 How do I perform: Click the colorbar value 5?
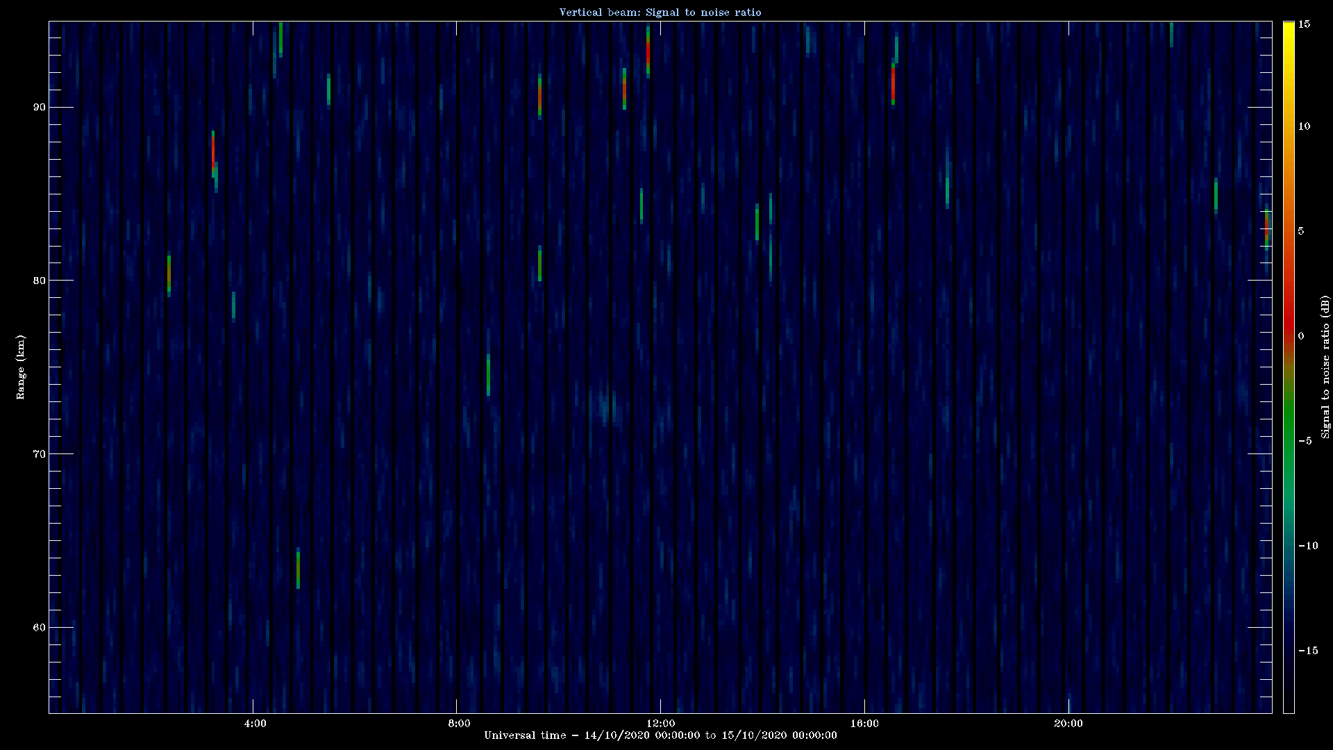point(1301,231)
